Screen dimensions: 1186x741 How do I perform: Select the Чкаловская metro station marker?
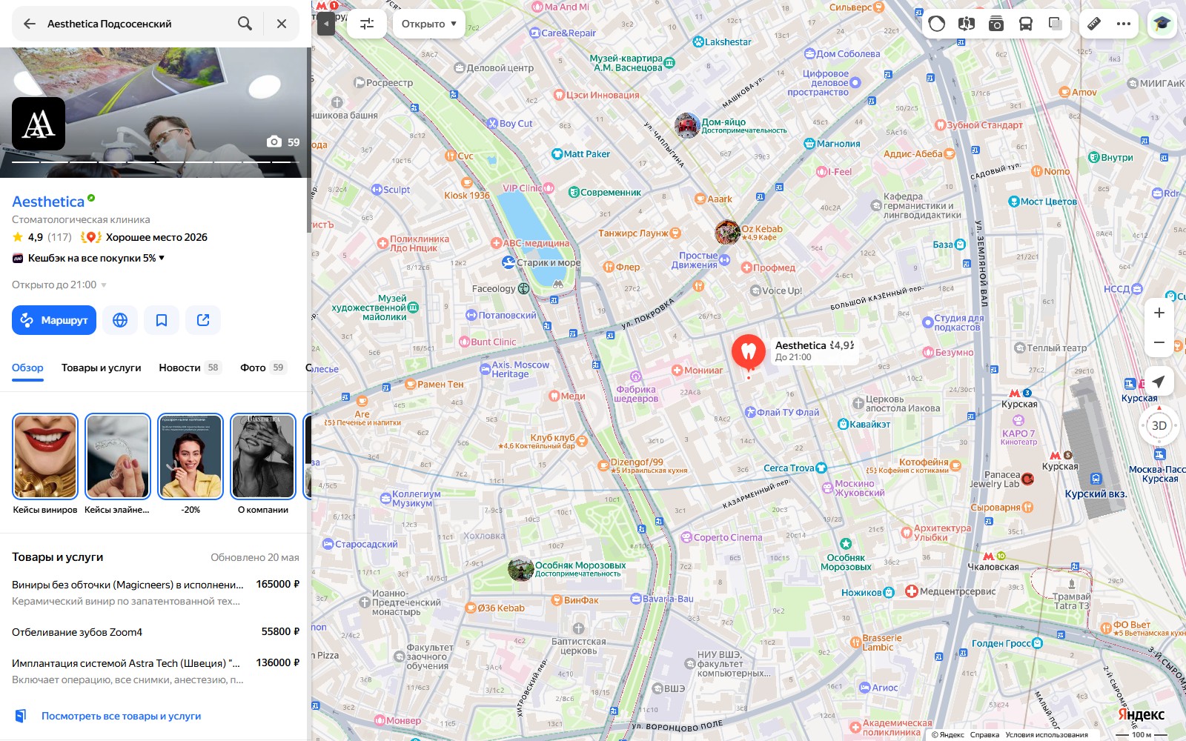993,562
